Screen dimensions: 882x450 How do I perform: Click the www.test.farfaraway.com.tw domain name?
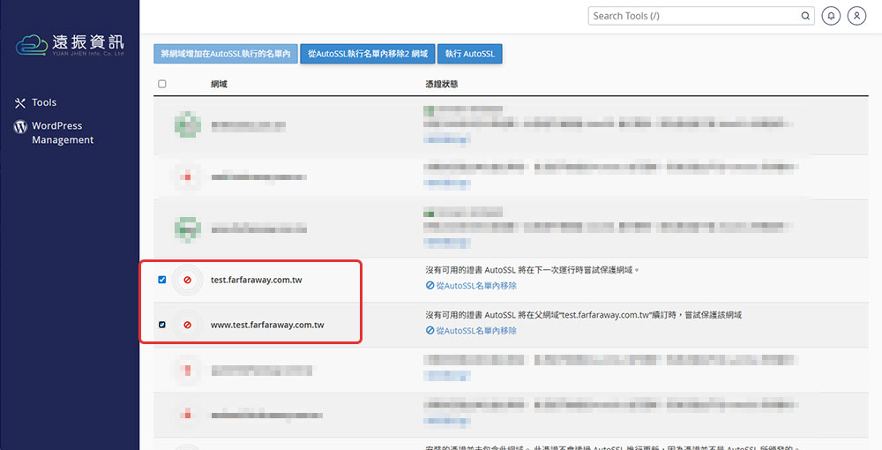coord(267,325)
